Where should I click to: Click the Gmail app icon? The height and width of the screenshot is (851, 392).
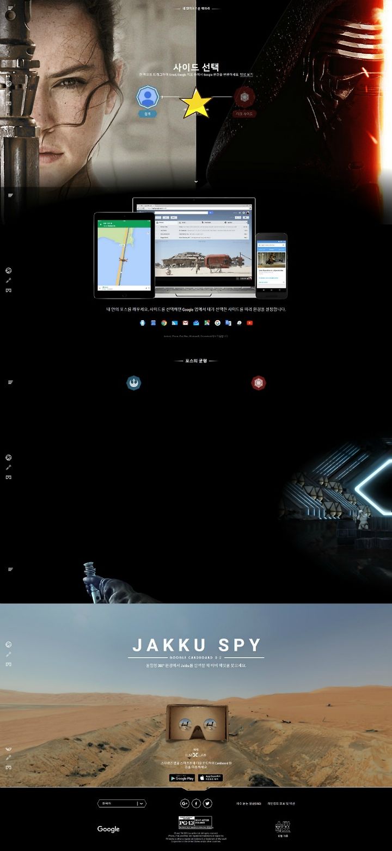click(x=185, y=323)
